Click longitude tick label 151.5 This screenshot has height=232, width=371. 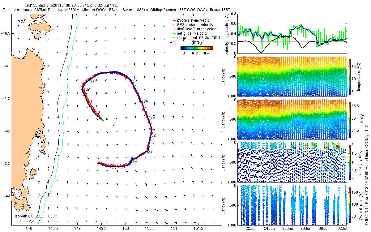198,229
